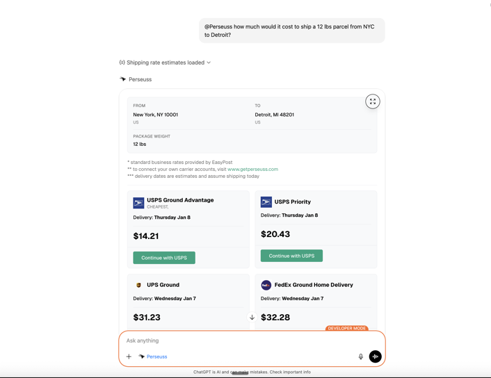Click the FedEx Ground Home Delivery logo
Screen dimensions: 491x378
pos(266,285)
